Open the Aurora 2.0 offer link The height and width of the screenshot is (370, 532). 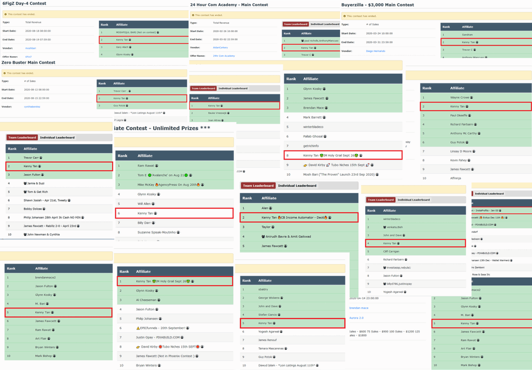click(x=358, y=317)
